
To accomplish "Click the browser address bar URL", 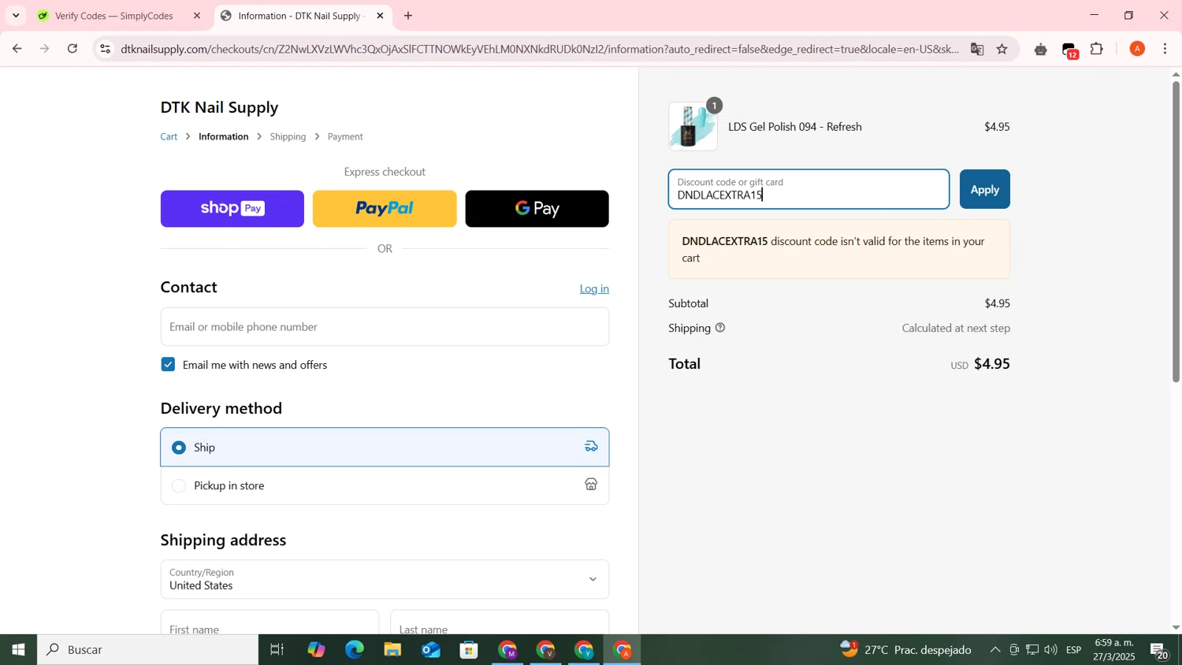I will 540,49.
